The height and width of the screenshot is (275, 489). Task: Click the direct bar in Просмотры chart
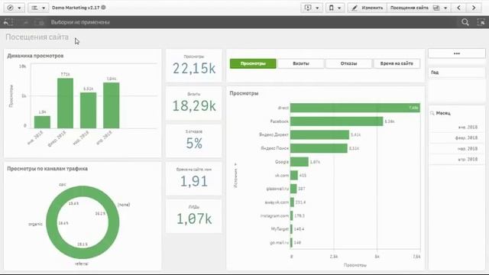click(x=355, y=108)
